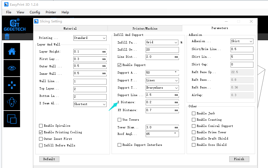Click the trash can delete icon
The image size is (268, 168).
(x=7, y=37)
